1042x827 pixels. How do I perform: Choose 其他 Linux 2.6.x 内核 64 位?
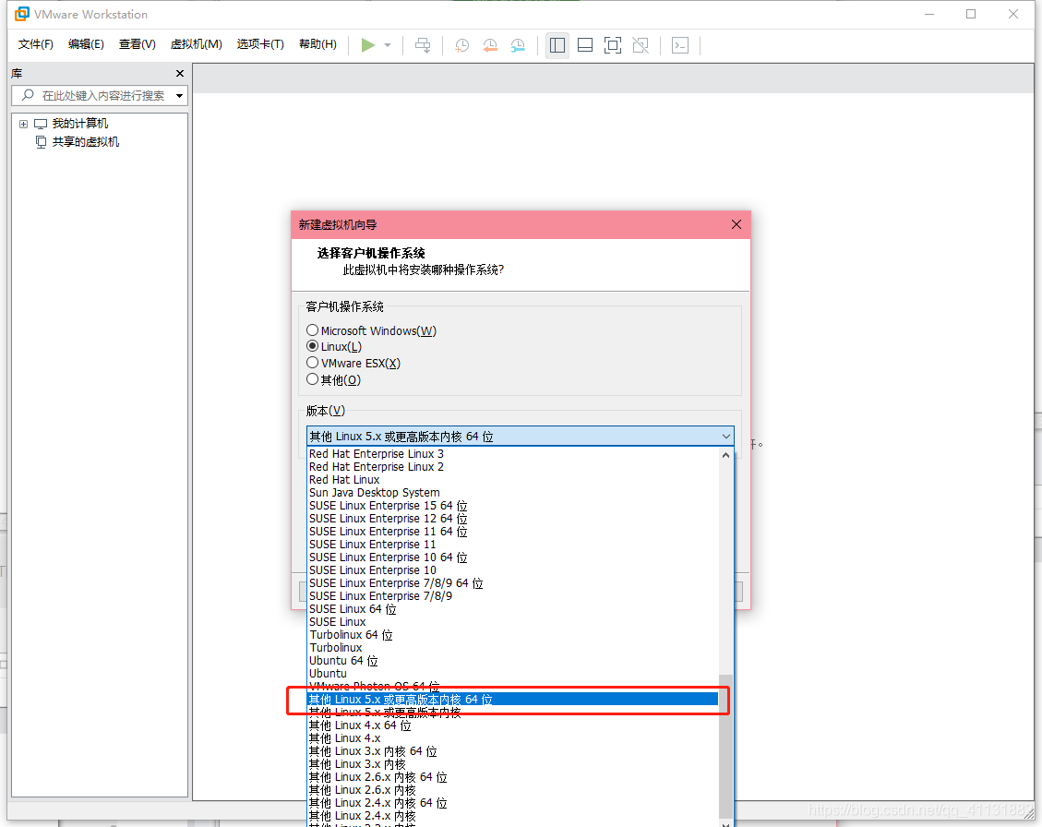click(x=512, y=777)
